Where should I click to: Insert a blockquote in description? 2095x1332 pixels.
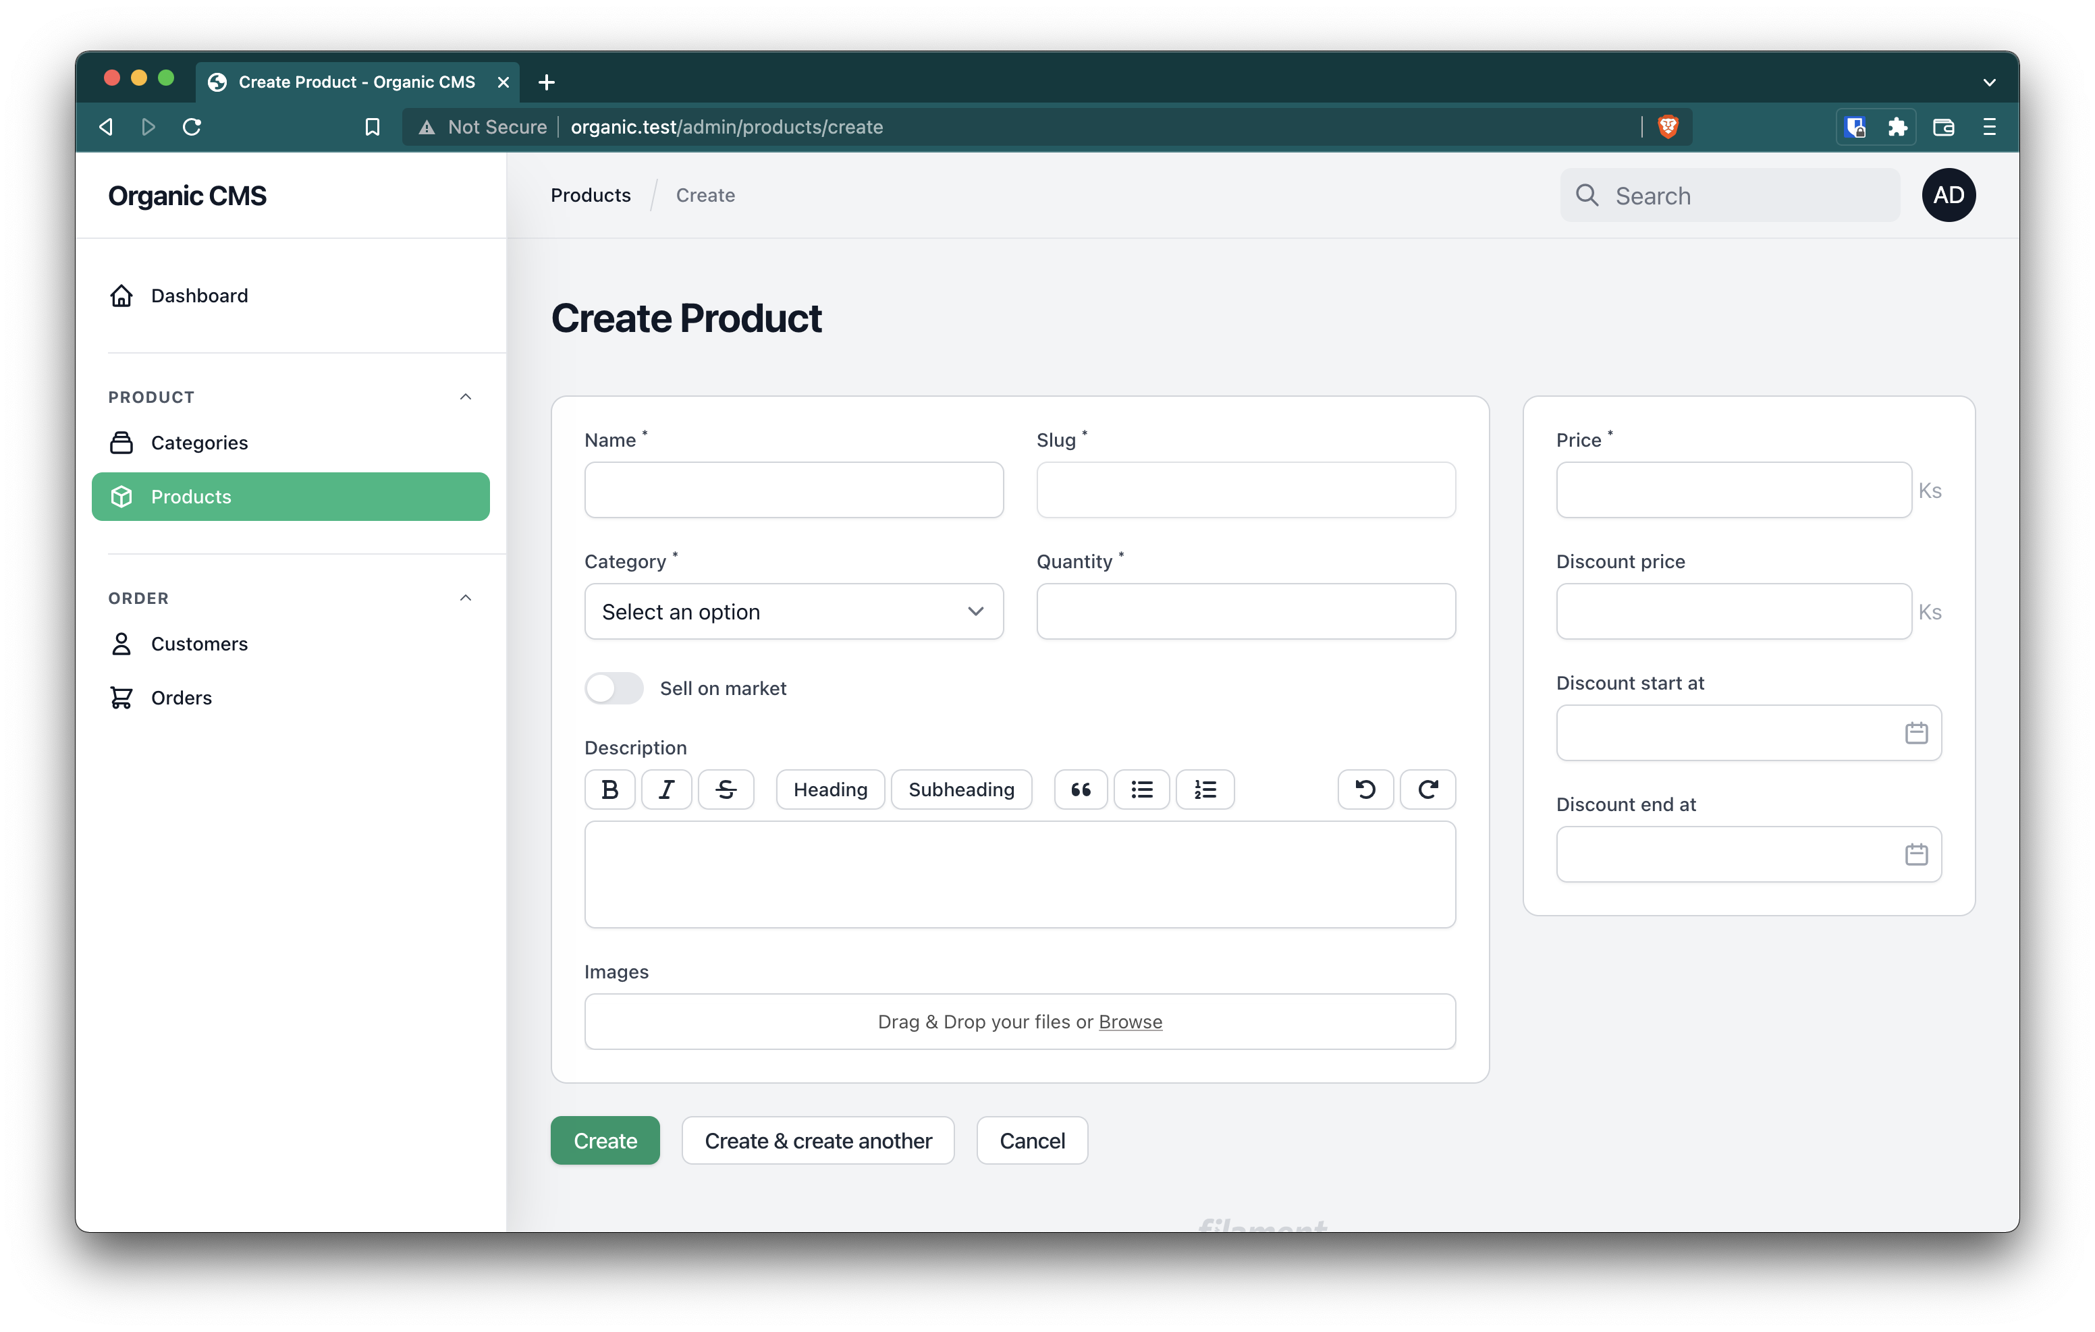click(x=1081, y=789)
